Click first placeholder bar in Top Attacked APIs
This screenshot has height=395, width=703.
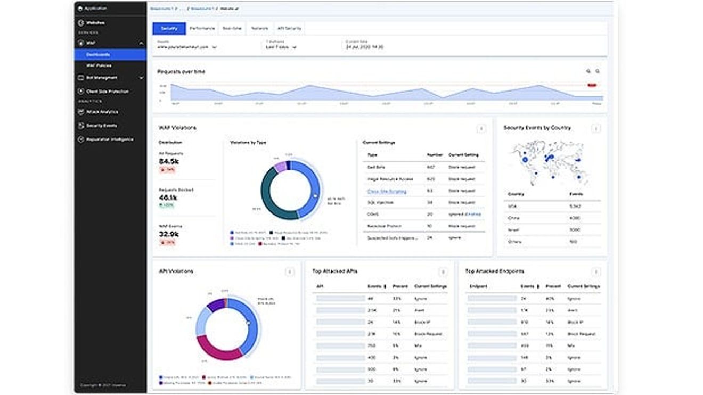click(340, 299)
